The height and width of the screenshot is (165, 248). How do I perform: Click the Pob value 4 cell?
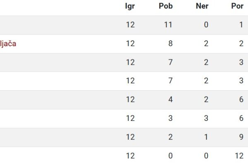click(170, 99)
